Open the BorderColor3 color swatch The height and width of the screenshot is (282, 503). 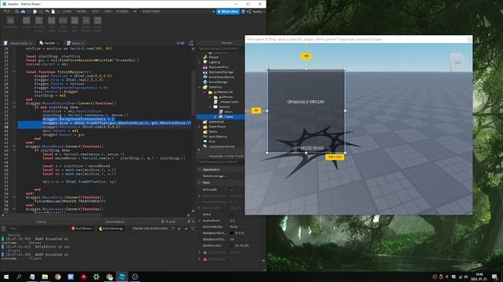[x=232, y=245]
